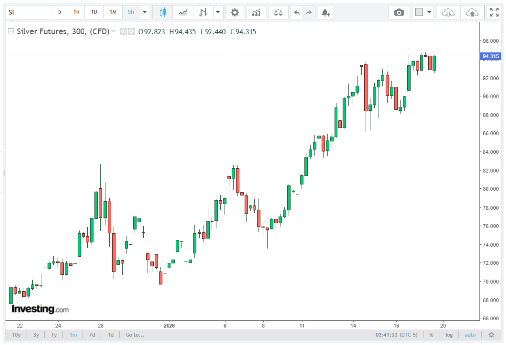Image resolution: width=506 pixels, height=345 pixels.
Task: Toggle percentage scale on price axis
Action: (431, 335)
